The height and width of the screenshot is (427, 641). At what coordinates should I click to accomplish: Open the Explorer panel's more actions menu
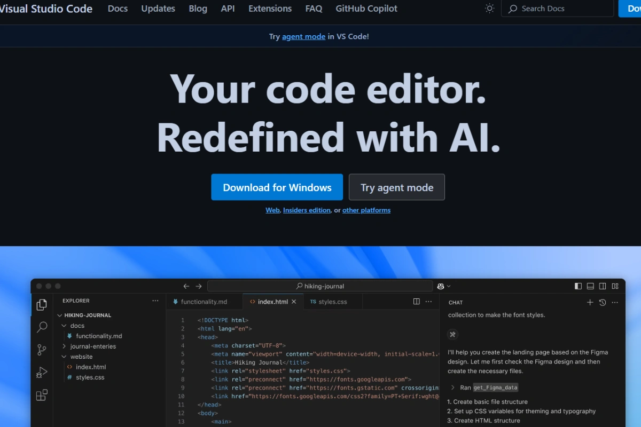pyautogui.click(x=155, y=301)
